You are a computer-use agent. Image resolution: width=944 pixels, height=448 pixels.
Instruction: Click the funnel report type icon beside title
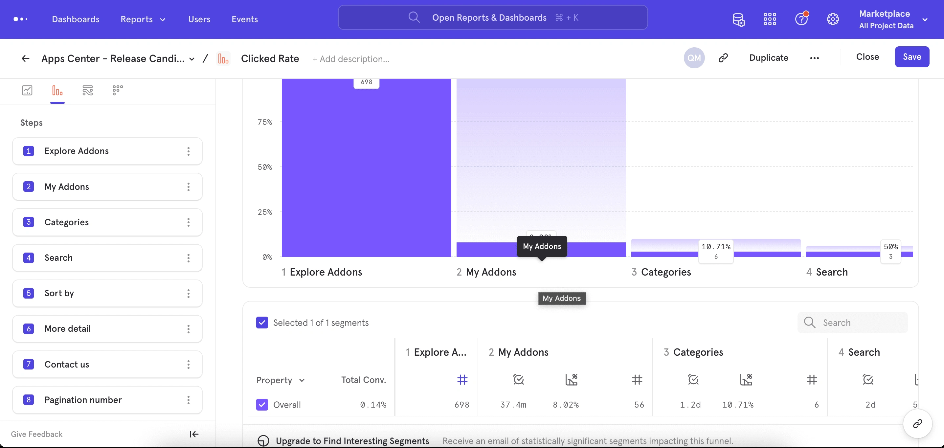(223, 58)
